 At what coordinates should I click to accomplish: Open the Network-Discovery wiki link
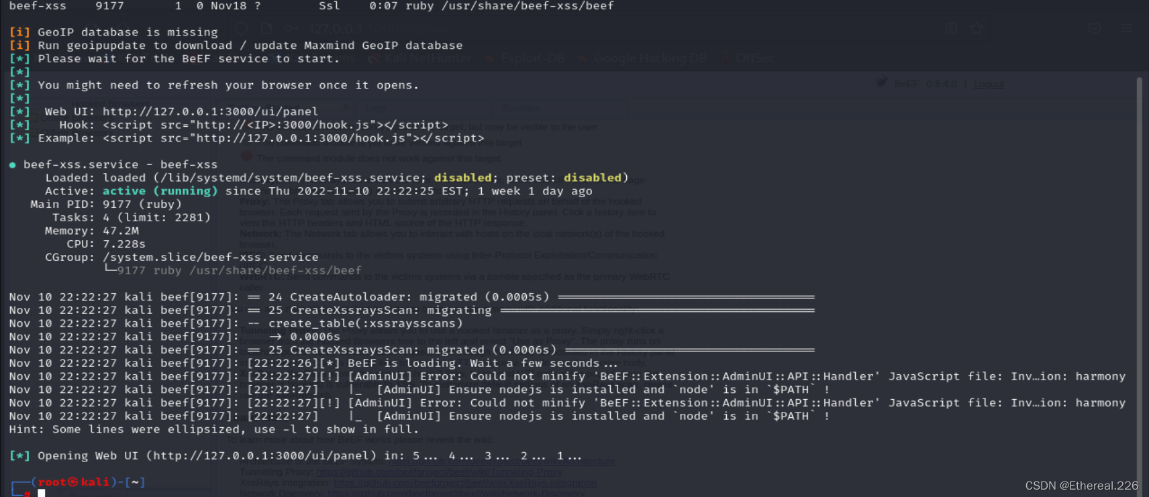point(456,493)
